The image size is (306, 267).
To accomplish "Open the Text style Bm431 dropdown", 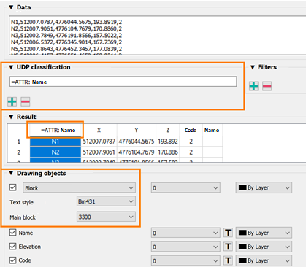I will (106, 201).
